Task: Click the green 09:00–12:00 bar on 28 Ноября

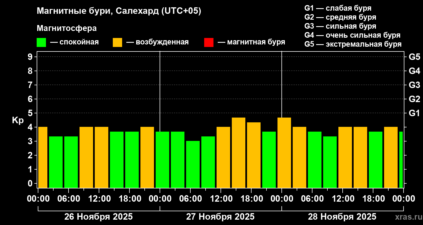Action: coord(330,162)
